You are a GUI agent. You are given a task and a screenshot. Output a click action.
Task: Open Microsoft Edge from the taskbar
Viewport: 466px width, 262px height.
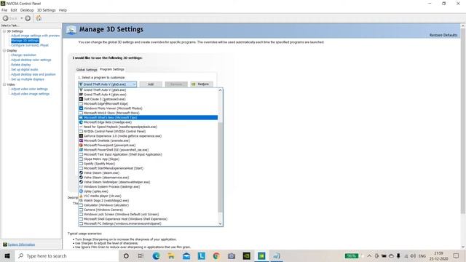coord(156,255)
